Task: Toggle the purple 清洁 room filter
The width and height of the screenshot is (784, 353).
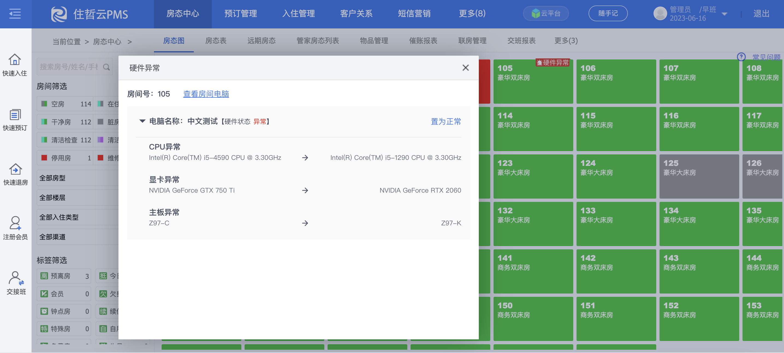Action: [x=106, y=140]
